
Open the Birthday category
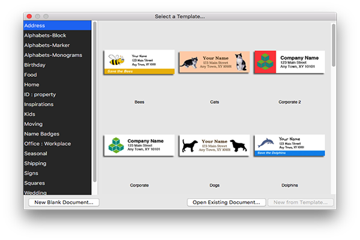tap(57, 65)
